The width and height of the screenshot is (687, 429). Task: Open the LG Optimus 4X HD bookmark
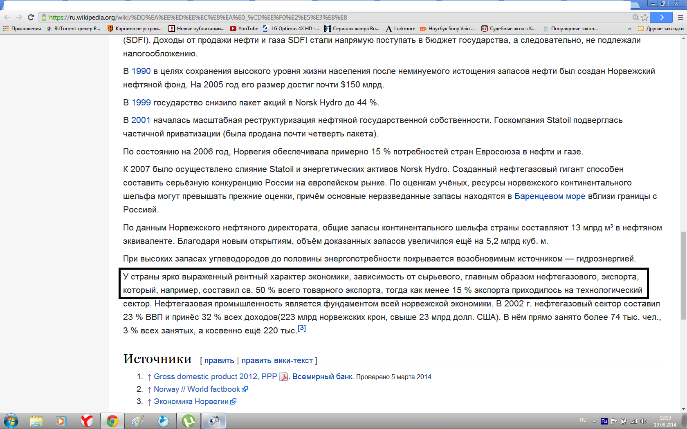[291, 29]
